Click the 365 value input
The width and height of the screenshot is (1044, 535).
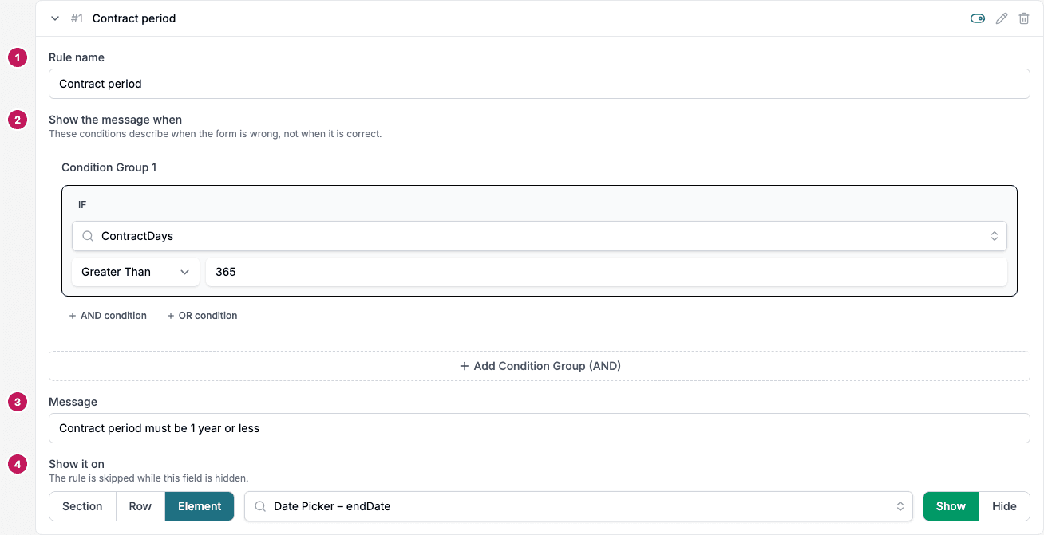point(607,272)
